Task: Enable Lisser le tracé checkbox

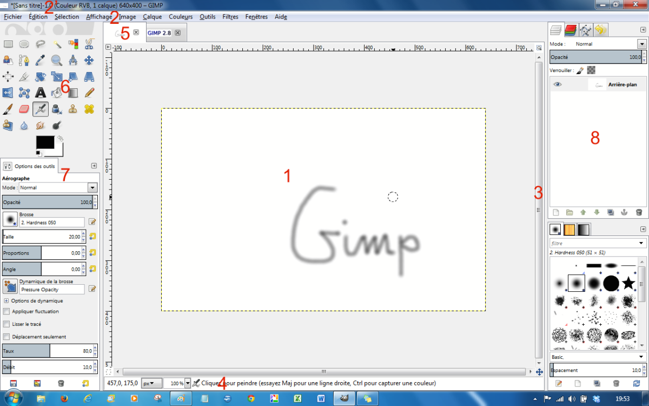Action: click(x=6, y=324)
